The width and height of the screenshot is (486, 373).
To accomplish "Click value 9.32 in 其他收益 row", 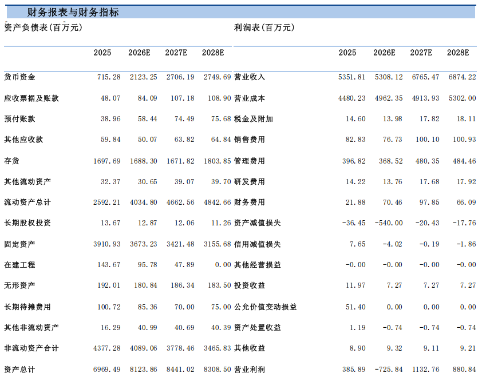I will (x=394, y=348).
